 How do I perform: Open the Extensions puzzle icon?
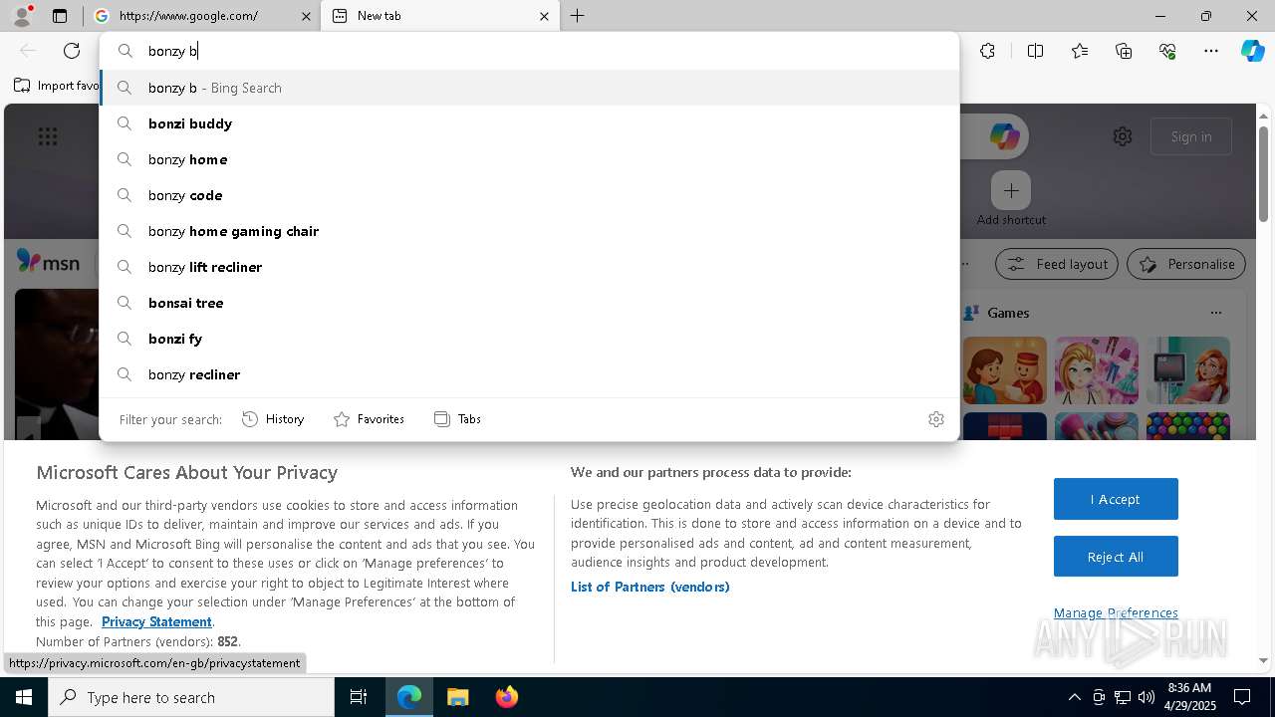click(x=987, y=51)
